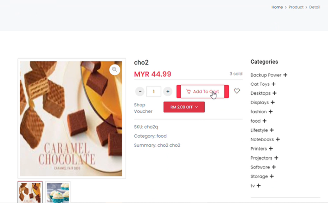Open the image zoom magnifier
The width and height of the screenshot is (328, 203).
115,69
